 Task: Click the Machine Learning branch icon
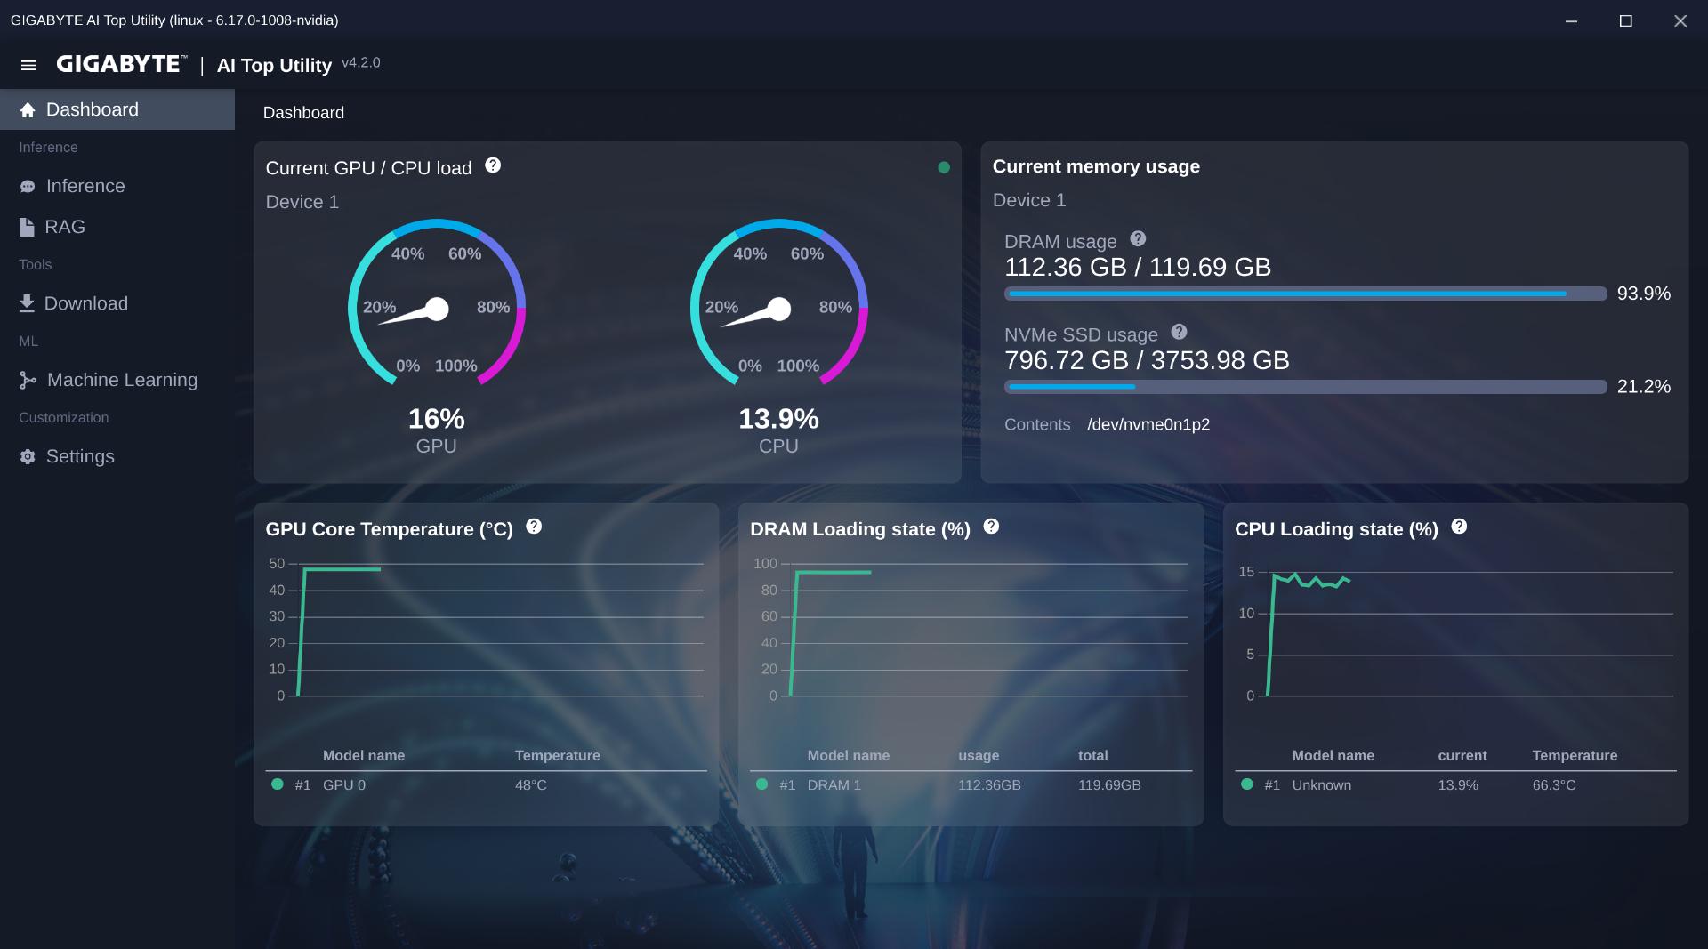coord(28,380)
